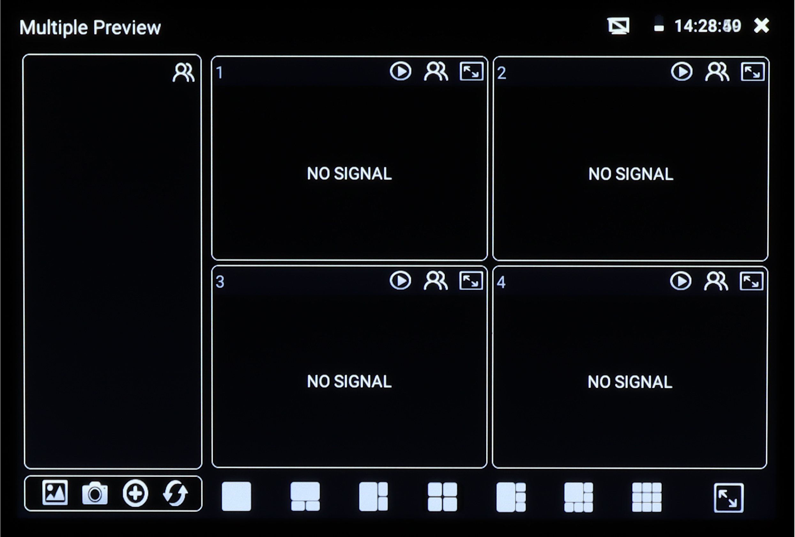Viewport: 795px width, 537px height.
Task: Open the image gallery icon
Action: pos(55,493)
